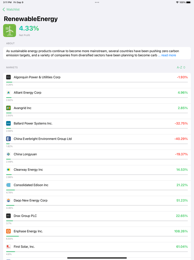
Task: Tap the First Solar logo icon
Action: tap(8, 246)
